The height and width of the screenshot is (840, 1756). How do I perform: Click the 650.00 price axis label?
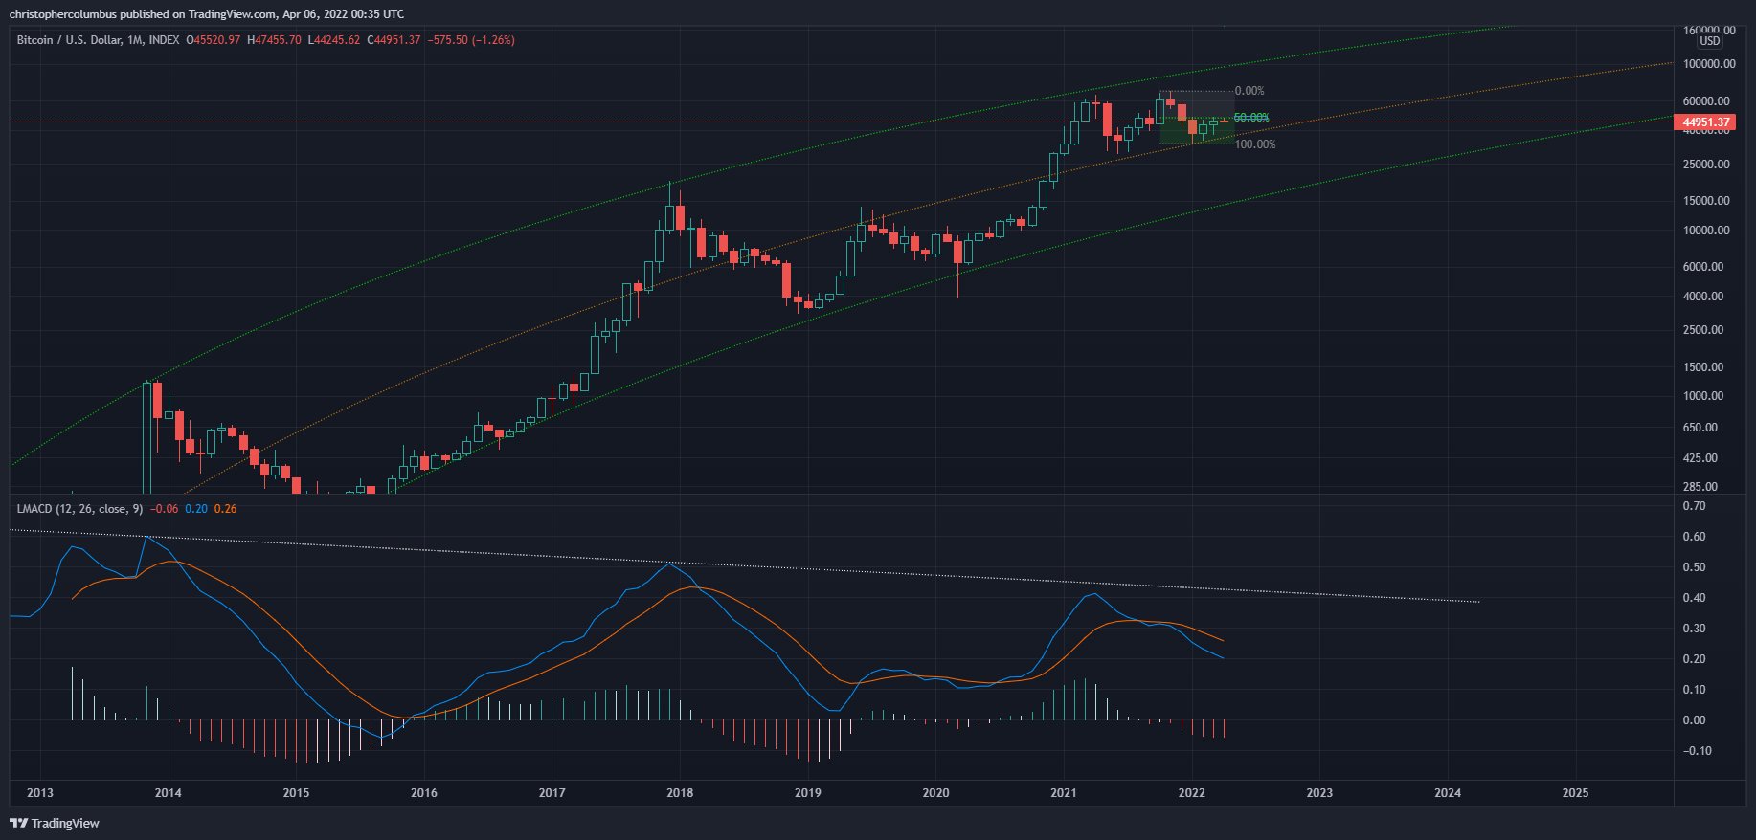click(1700, 428)
